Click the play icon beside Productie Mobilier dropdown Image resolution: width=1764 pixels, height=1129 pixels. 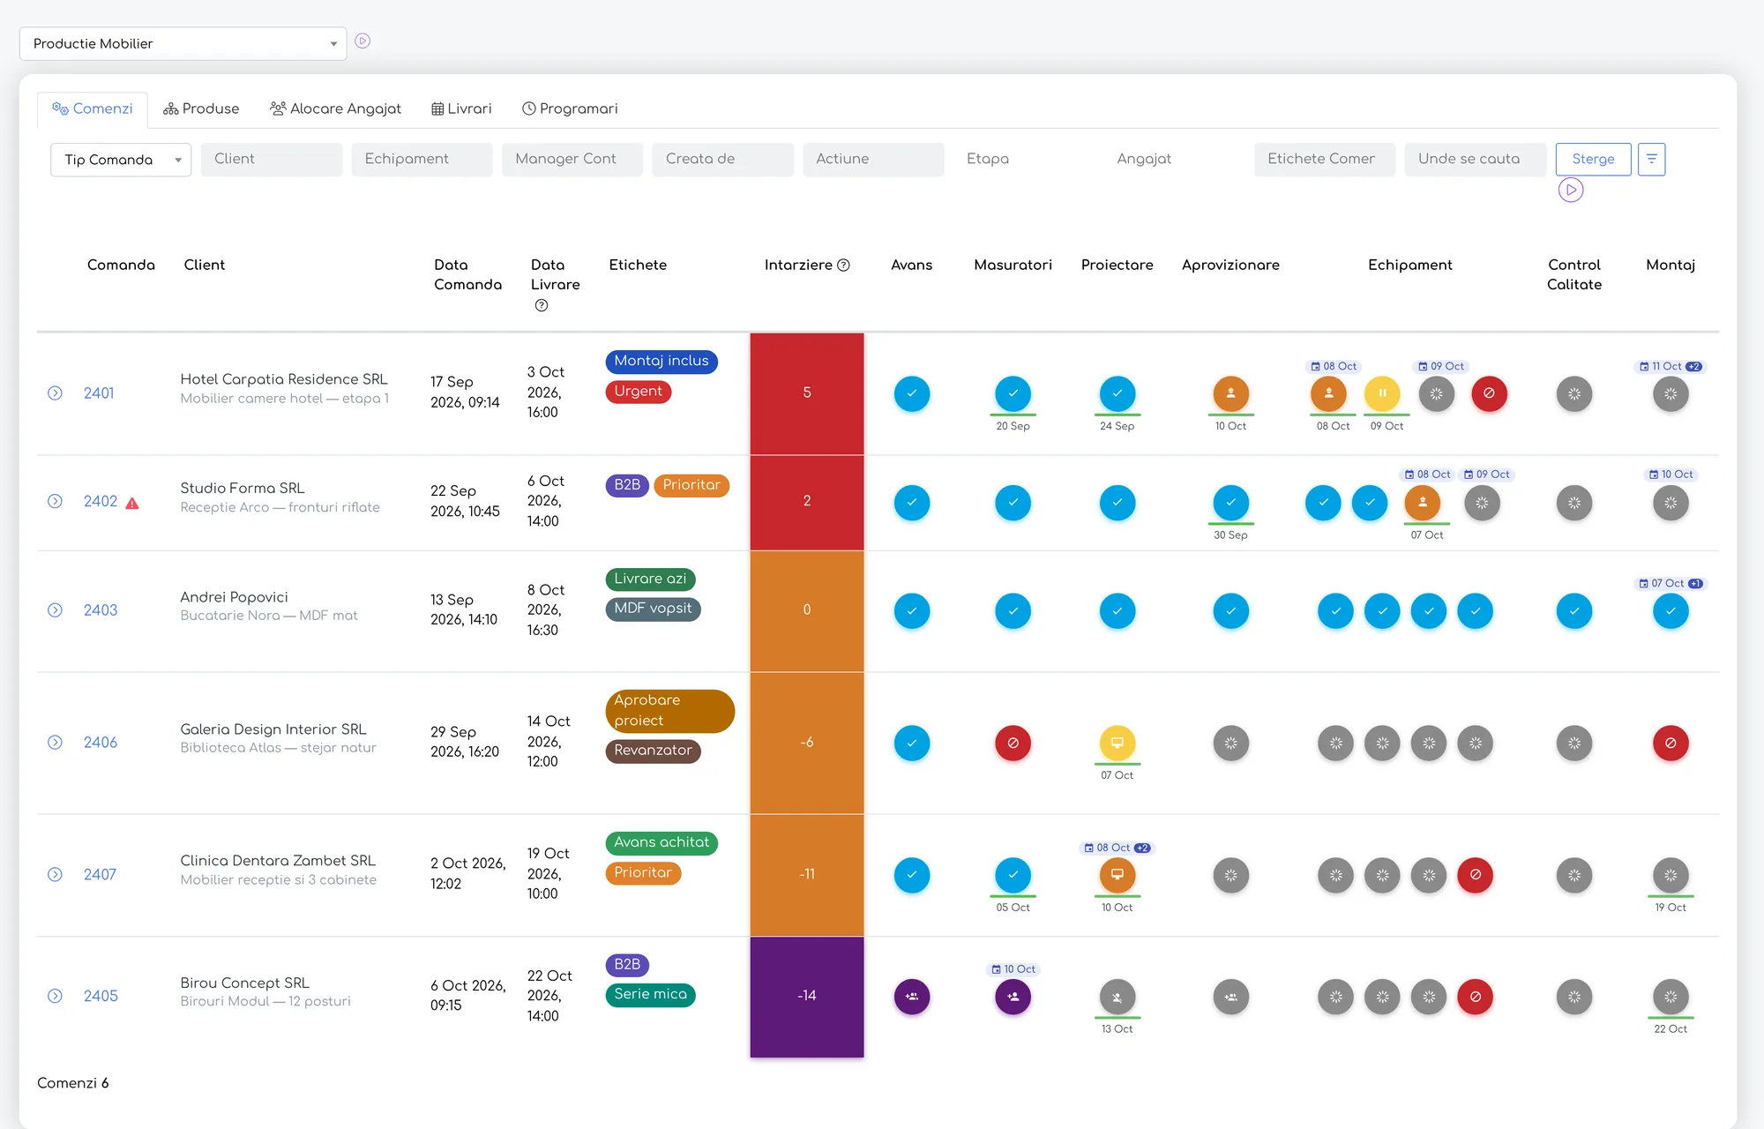click(363, 41)
